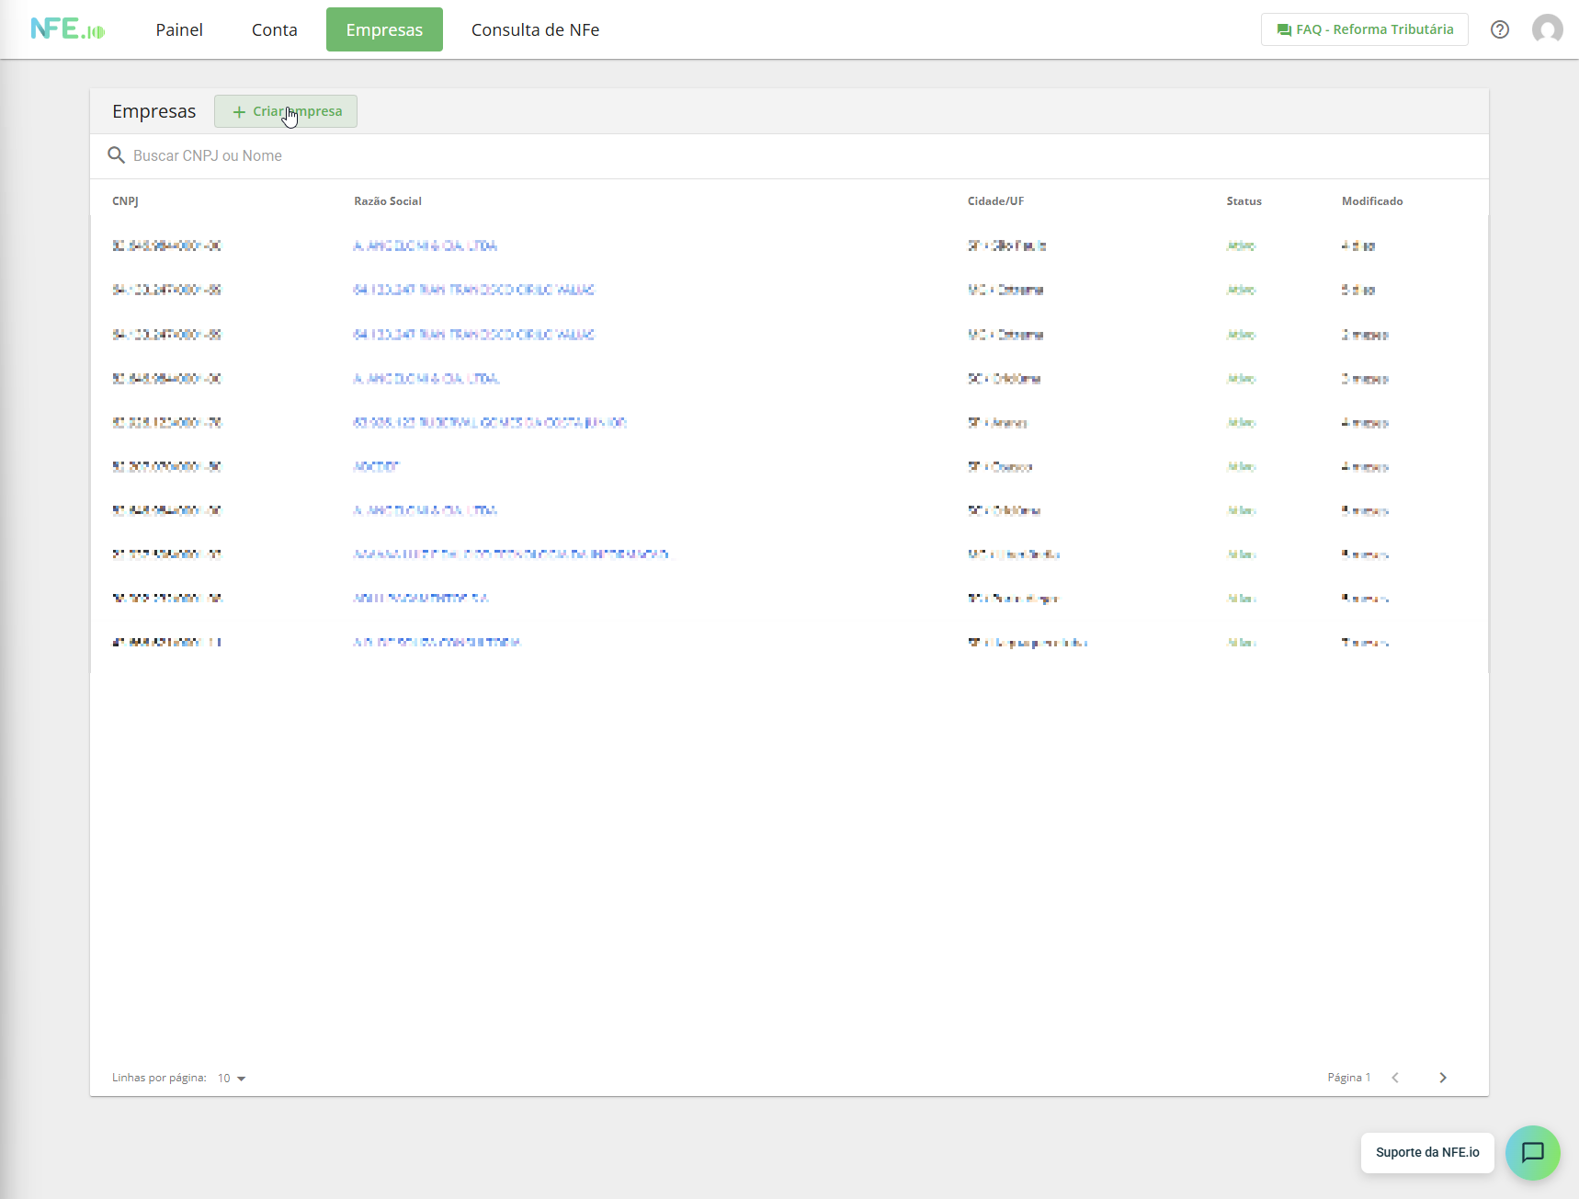Open the support chat bubble icon
This screenshot has width=1579, height=1199.
[x=1533, y=1152]
